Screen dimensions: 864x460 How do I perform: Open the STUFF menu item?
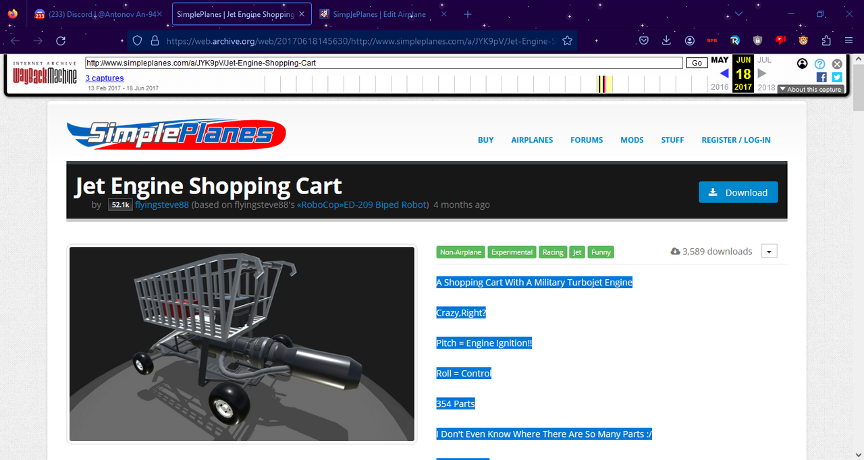coord(672,140)
